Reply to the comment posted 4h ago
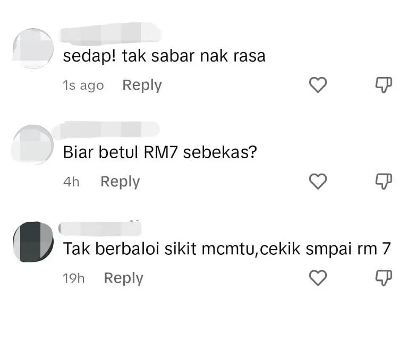Image resolution: width=408 pixels, height=342 pixels. pos(120,182)
